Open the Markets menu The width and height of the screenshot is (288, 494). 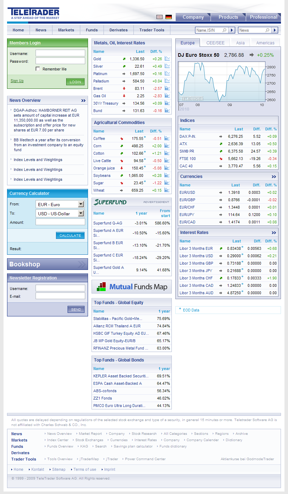point(66,30)
